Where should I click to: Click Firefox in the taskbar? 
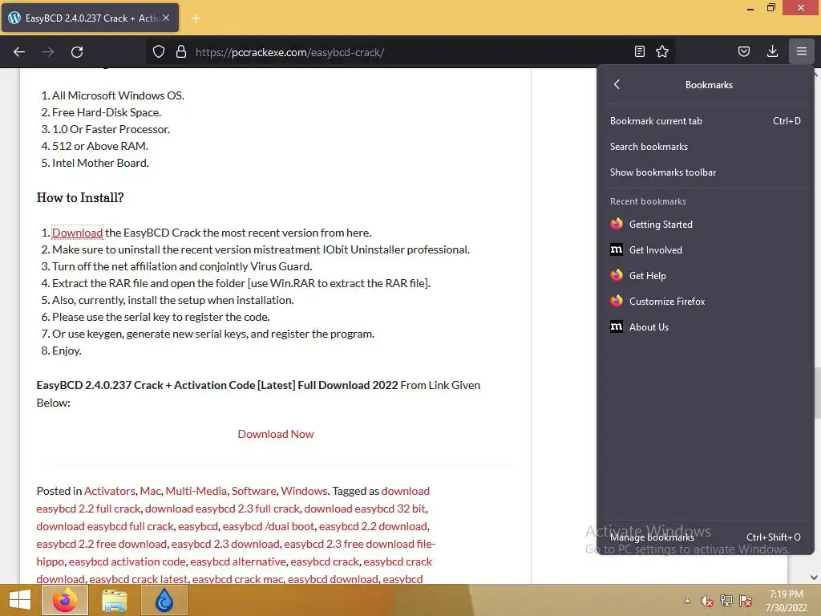pyautogui.click(x=65, y=600)
